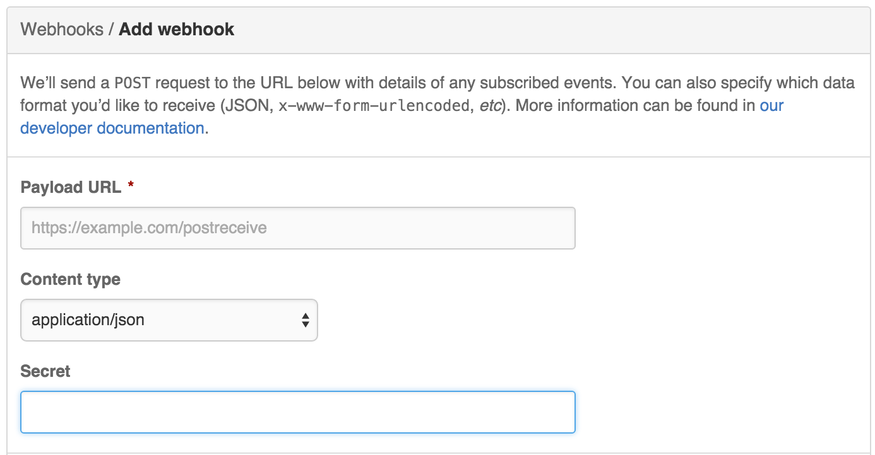Click the breadcrumb slash separator
This screenshot has height=455, width=875.
click(x=111, y=30)
